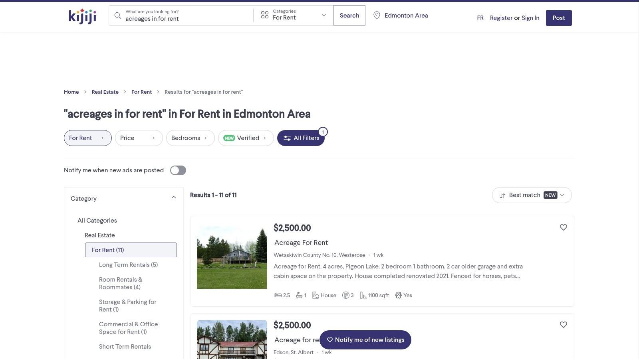Click the sort arrows icon
This screenshot has width=639, height=359.
click(502, 195)
